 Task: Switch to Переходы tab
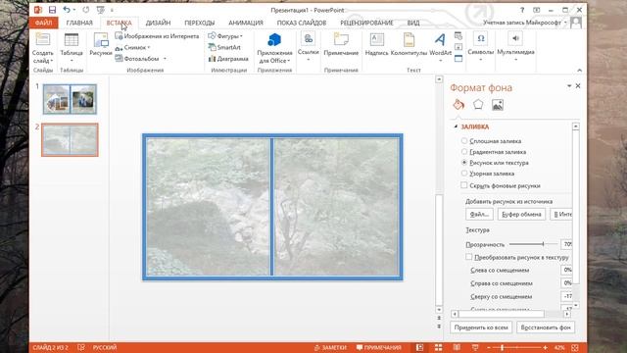pyautogui.click(x=199, y=23)
